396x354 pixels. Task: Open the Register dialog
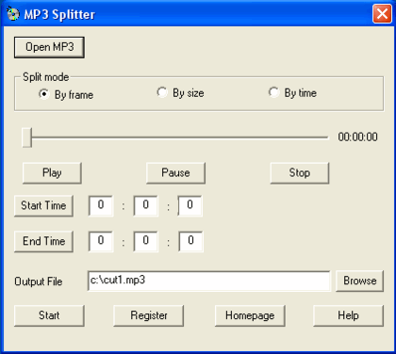pyautogui.click(x=149, y=315)
